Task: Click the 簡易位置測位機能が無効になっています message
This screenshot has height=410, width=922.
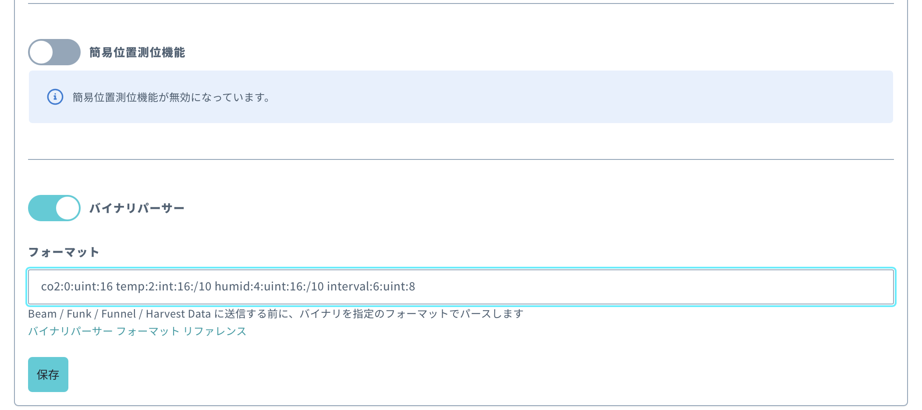Action: click(171, 97)
